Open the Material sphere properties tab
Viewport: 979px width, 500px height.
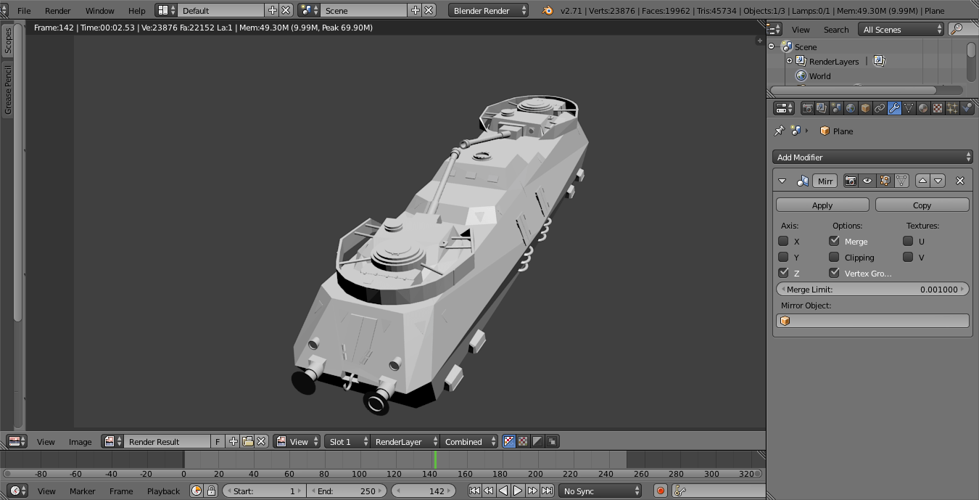(923, 108)
